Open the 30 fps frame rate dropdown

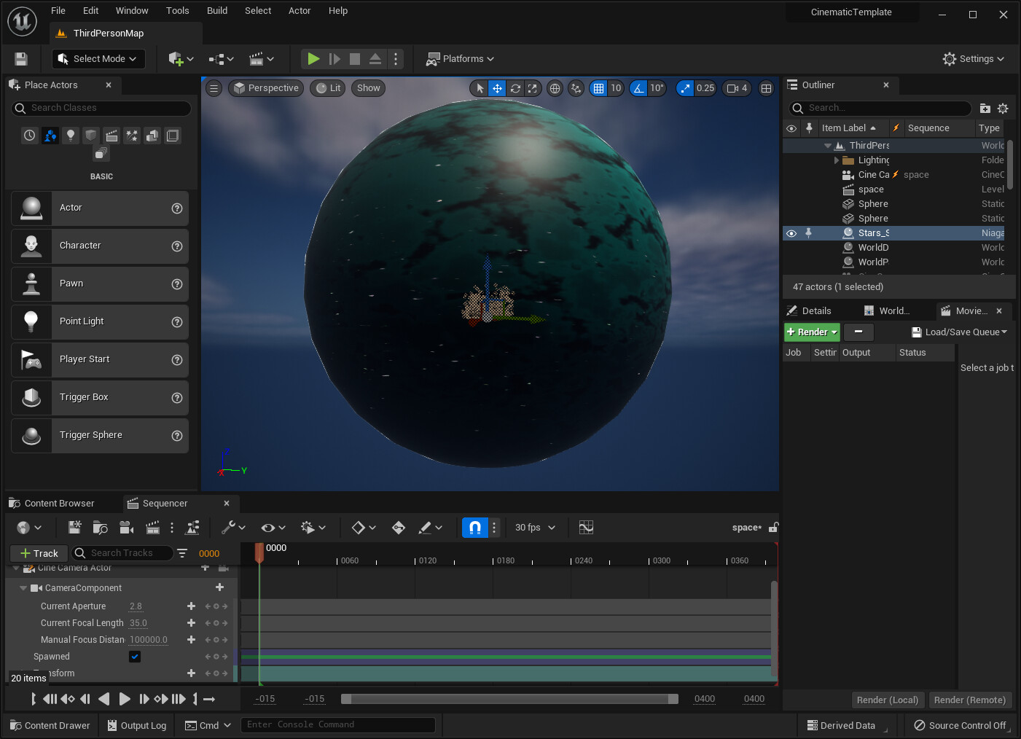535,528
